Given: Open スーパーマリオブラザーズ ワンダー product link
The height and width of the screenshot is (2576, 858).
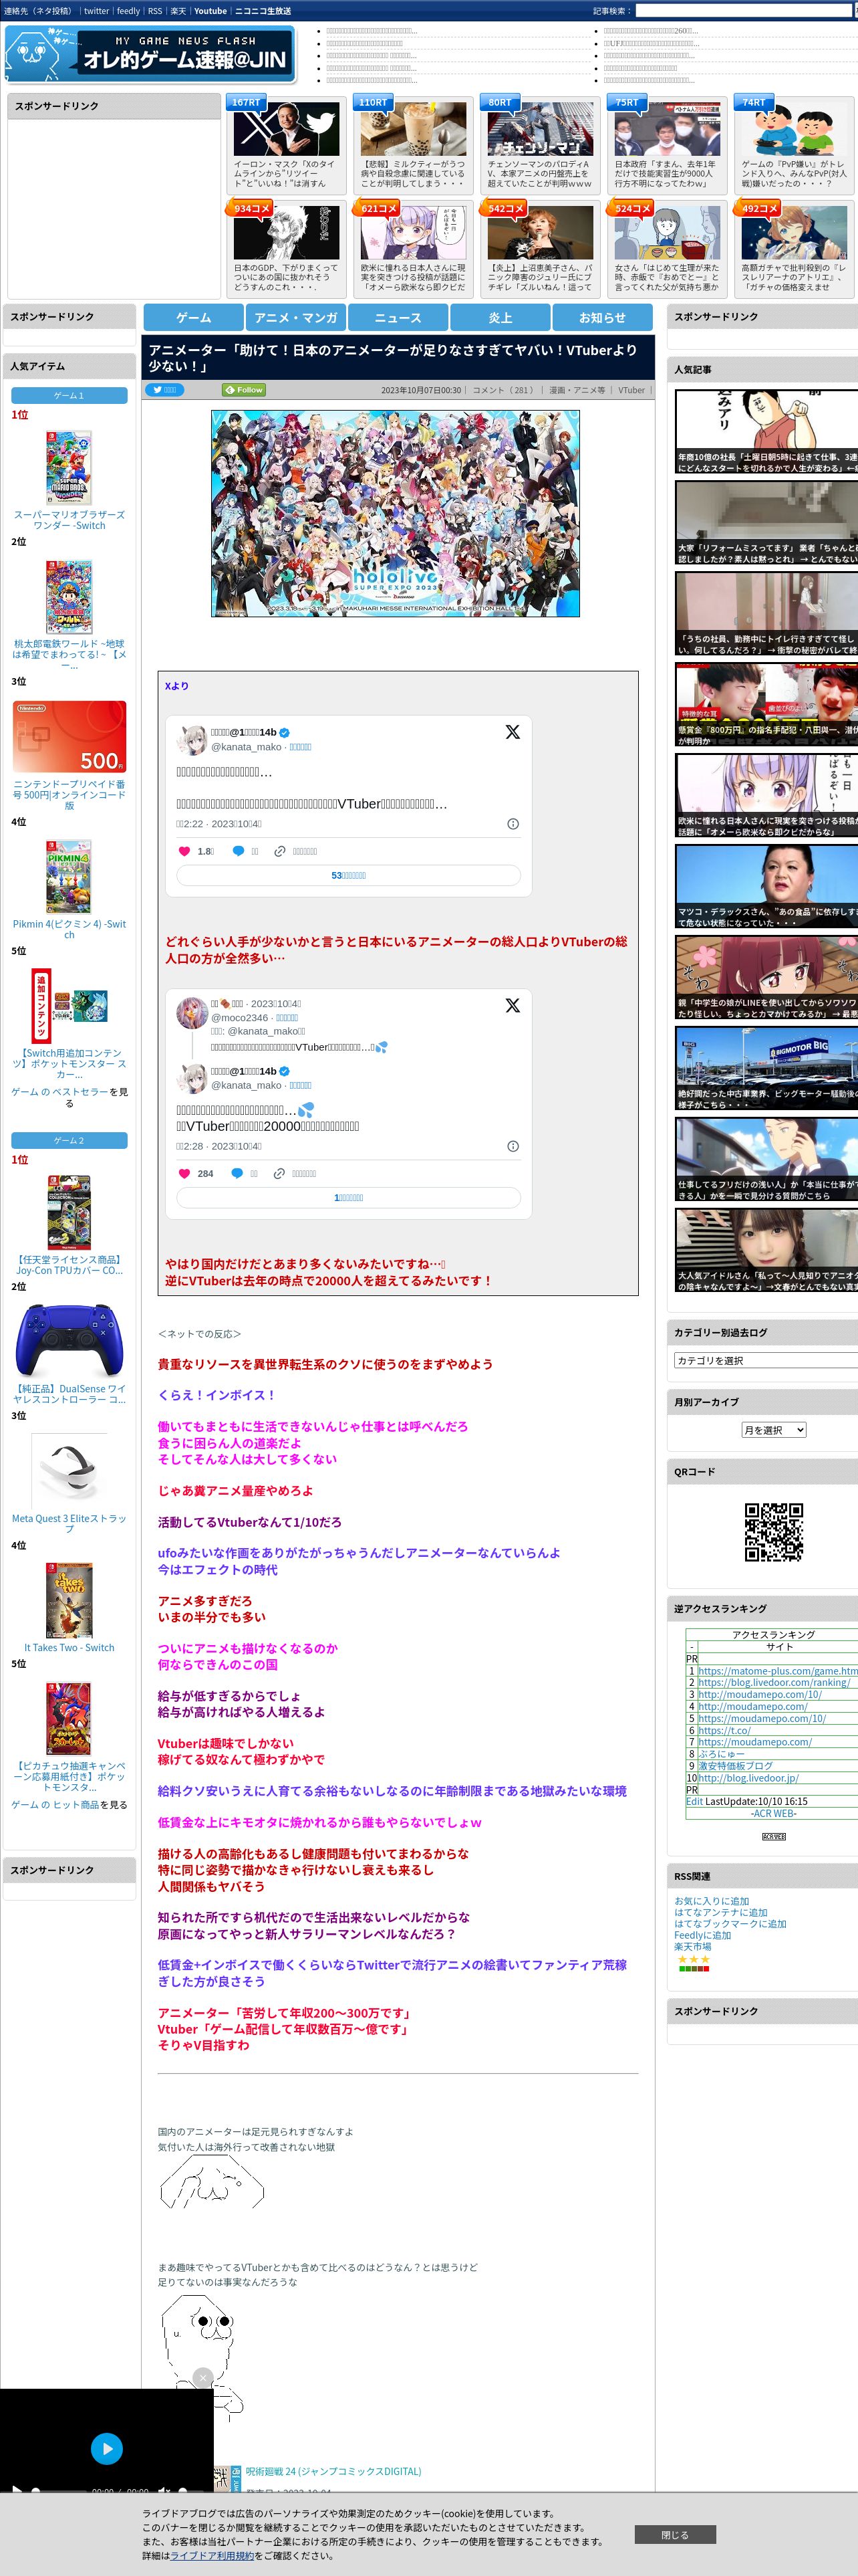Looking at the screenshot, I should [69, 520].
